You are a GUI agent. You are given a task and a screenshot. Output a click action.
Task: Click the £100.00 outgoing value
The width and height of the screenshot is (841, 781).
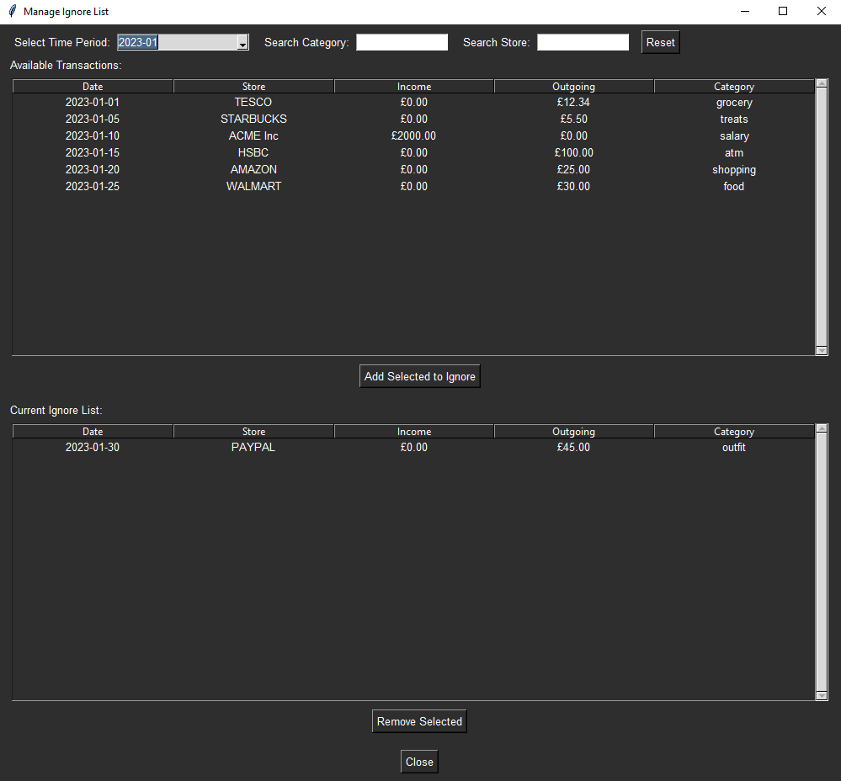[x=574, y=153]
